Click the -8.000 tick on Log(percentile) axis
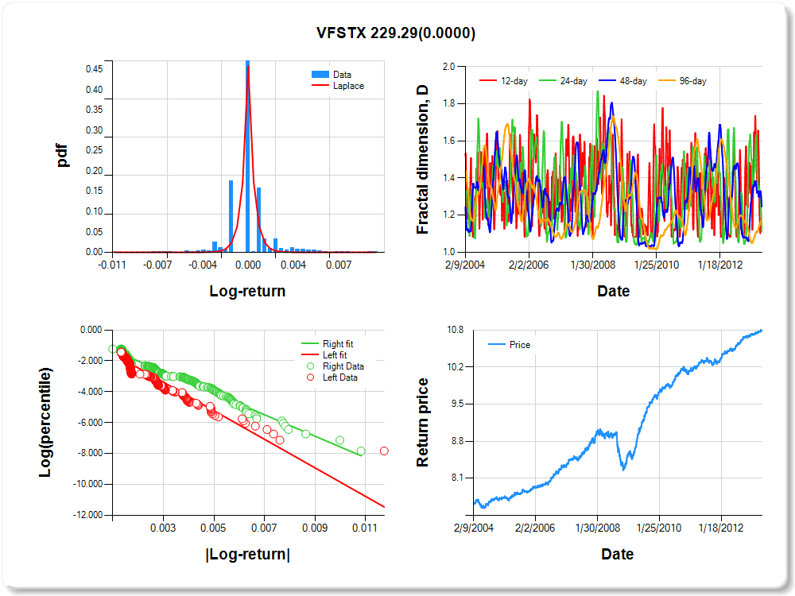Screen dimensions: 795x596 pos(91,453)
